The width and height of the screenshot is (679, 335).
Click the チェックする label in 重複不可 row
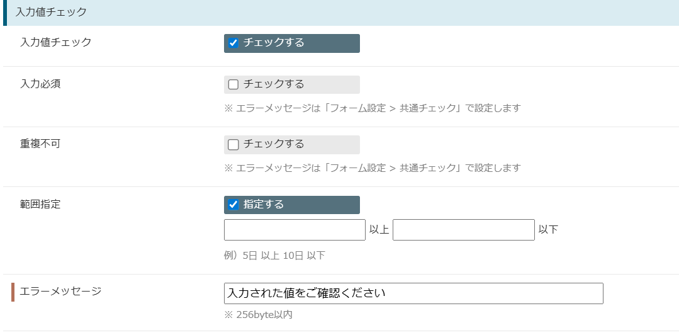tap(274, 144)
